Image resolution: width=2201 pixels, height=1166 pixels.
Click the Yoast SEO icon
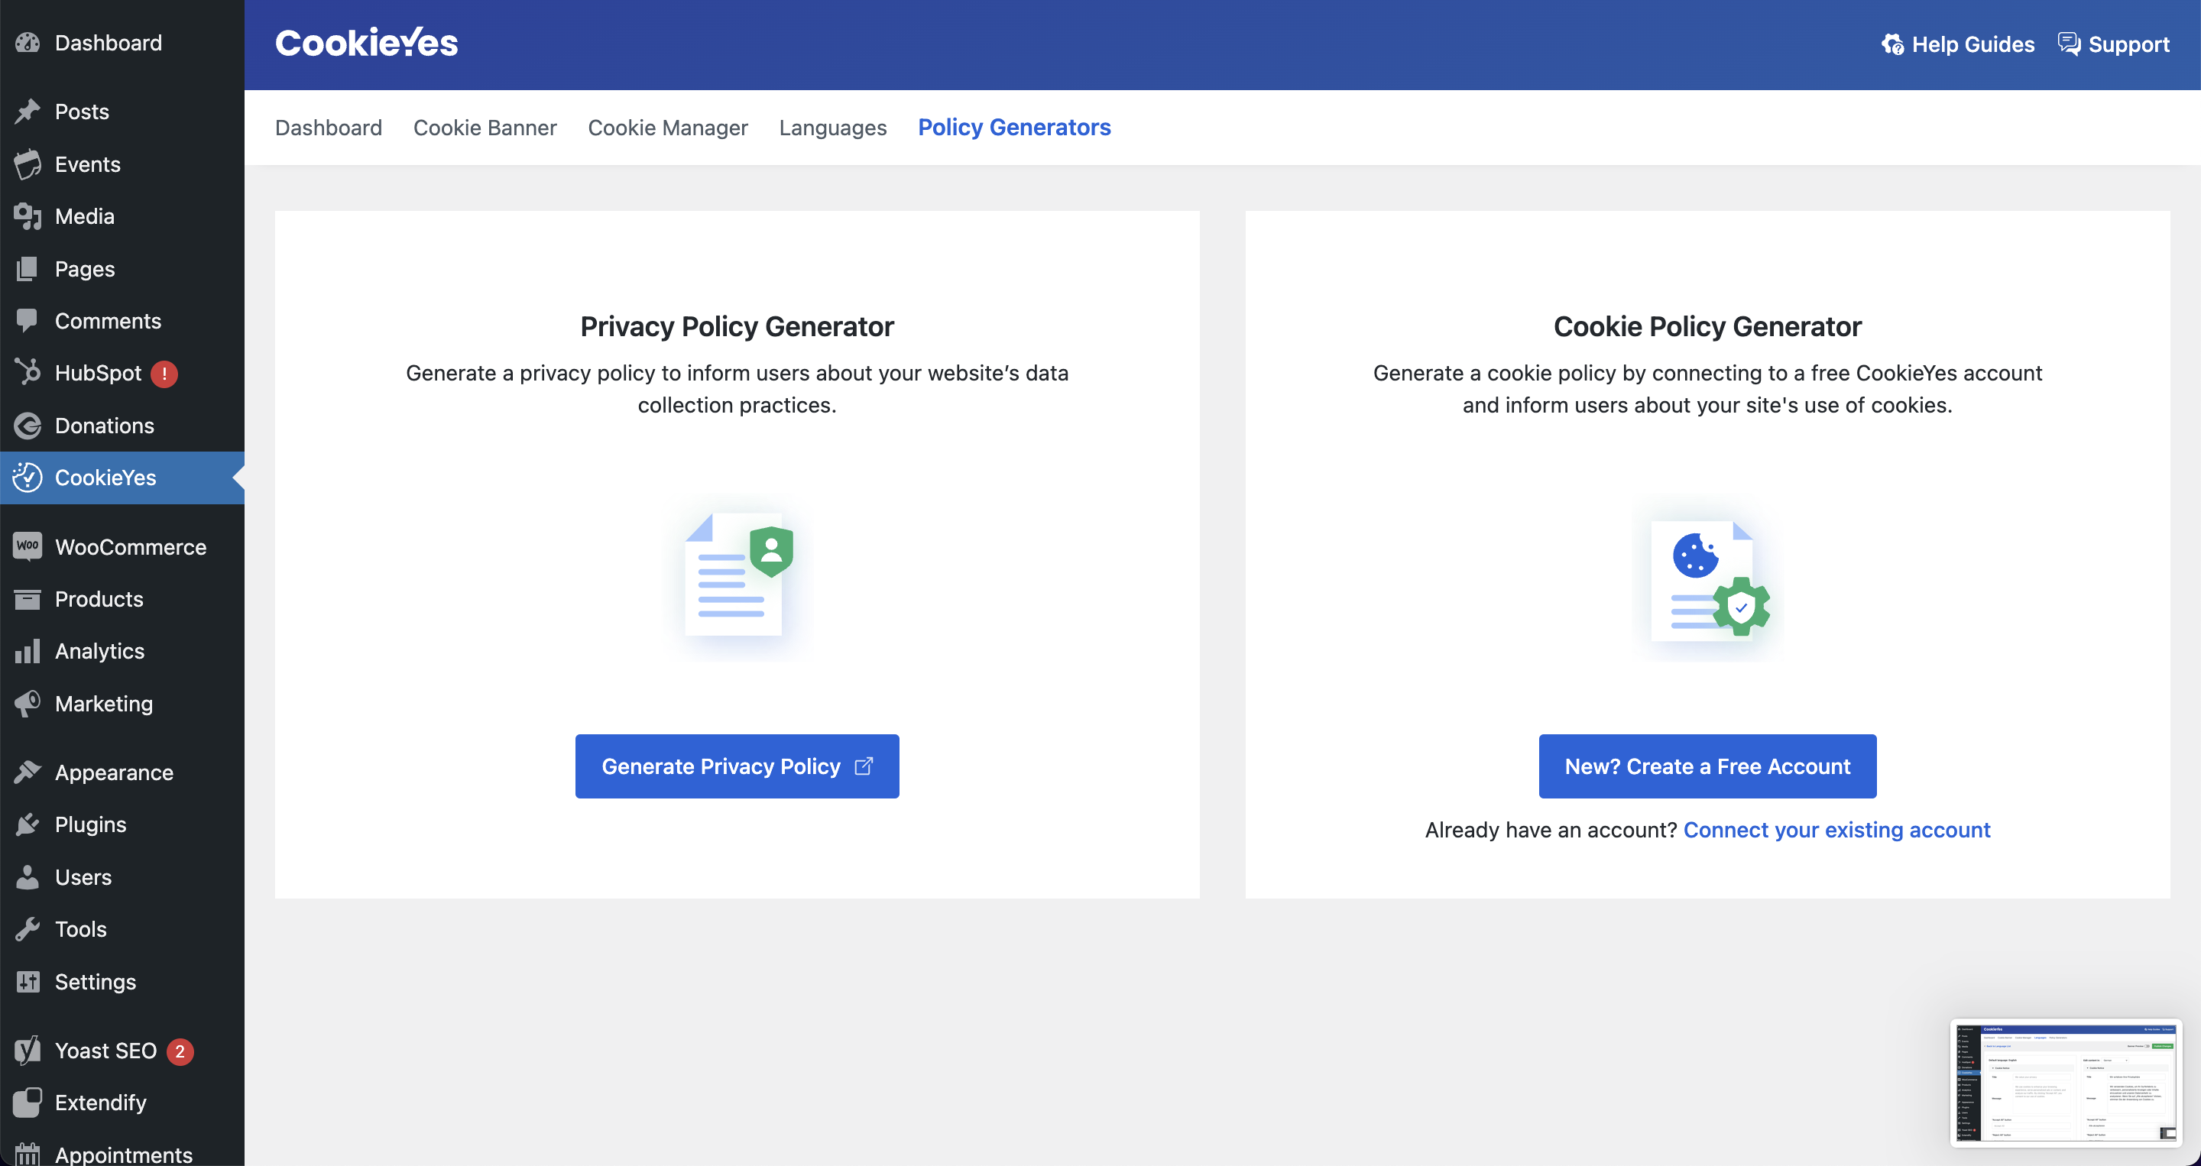28,1051
